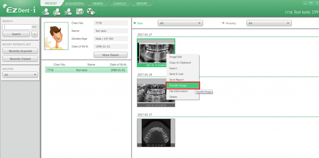Click the Add New Patient icon
The image size is (319, 158).
click(x=45, y=12)
